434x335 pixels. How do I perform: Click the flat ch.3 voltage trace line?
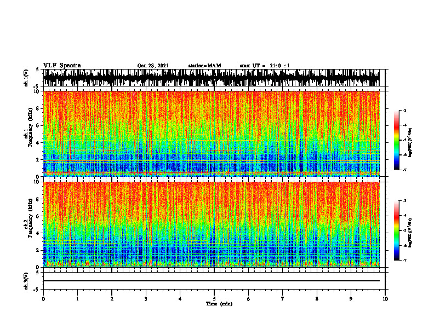(x=211, y=281)
